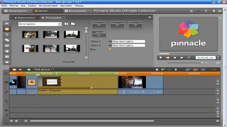Click the clip marker icon on timeline toolbar
Viewport: 227px width, 127px height.
(157, 69)
